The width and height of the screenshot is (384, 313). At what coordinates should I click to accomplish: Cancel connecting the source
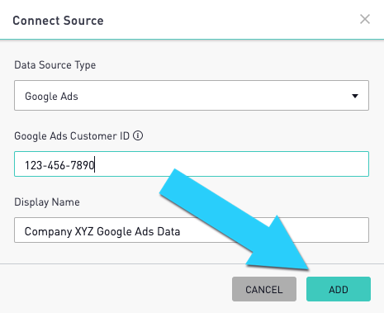264,289
